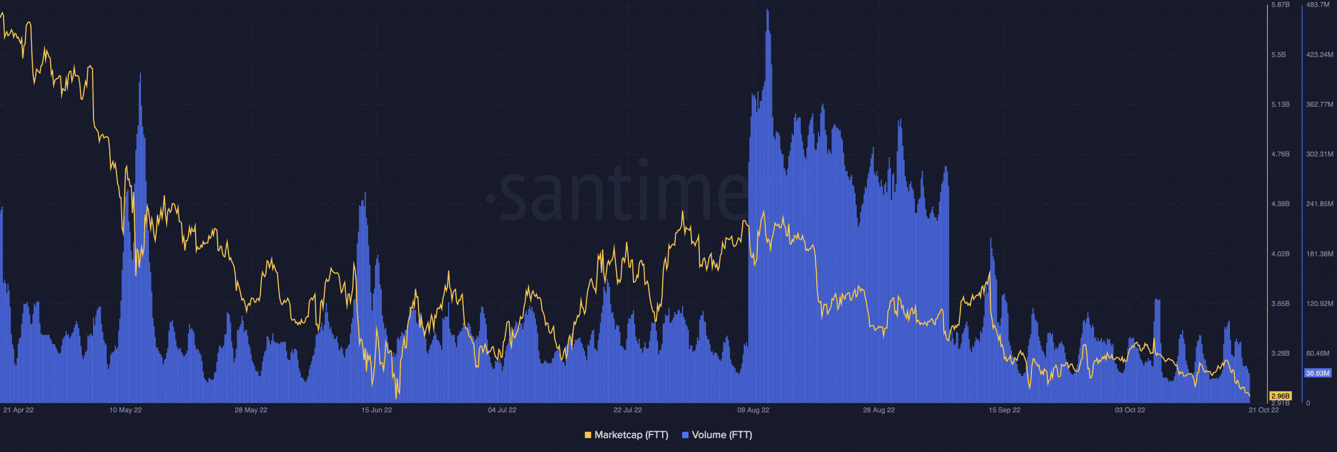Click the 4.39B marketcap axis value
The image size is (1337, 452).
(x=1280, y=204)
